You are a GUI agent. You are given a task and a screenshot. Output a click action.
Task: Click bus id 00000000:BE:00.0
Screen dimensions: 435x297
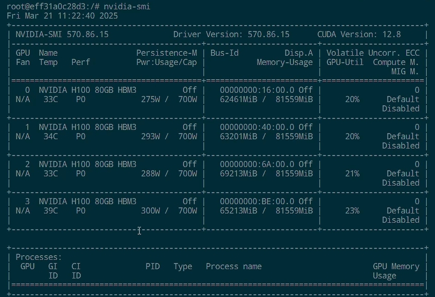pyautogui.click(x=257, y=201)
